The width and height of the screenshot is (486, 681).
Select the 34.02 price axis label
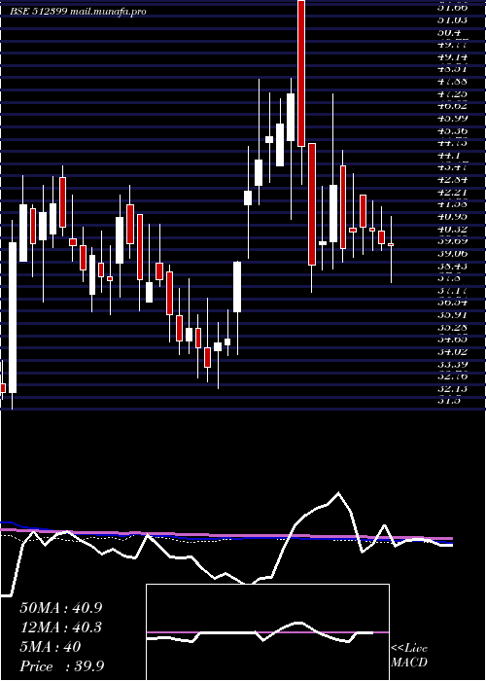click(453, 352)
